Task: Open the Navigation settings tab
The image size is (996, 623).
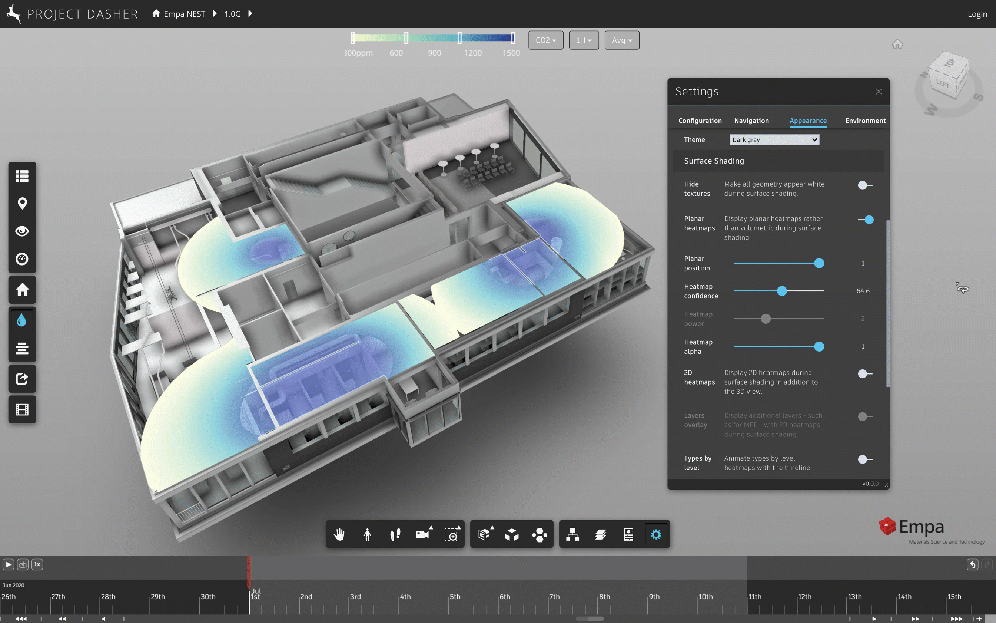Action: coord(751,121)
